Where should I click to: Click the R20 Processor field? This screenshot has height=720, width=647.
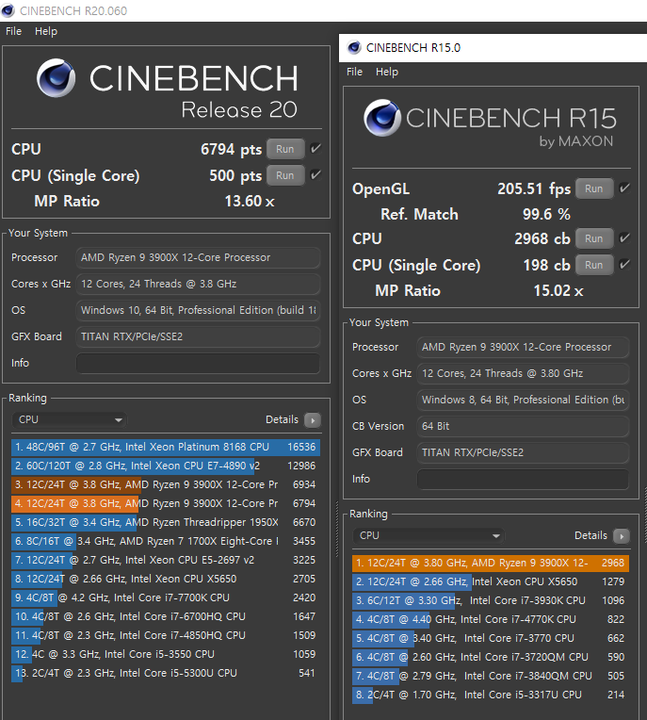198,257
